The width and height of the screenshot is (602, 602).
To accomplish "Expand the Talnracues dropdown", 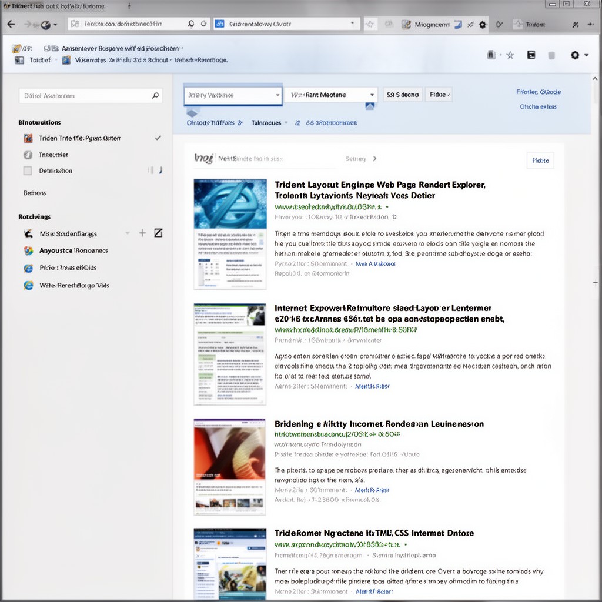I will 286,123.
